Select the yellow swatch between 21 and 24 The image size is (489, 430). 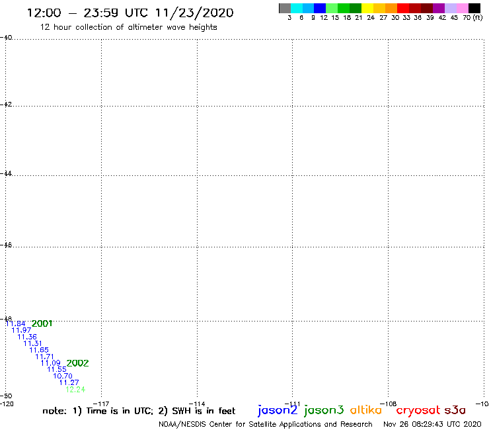click(x=367, y=8)
